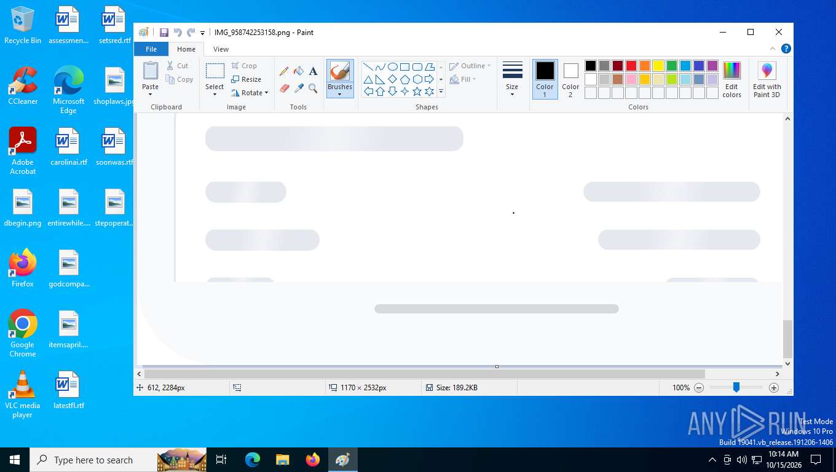Screen dimensions: 836x472
Task: Click the Cut button
Action: 178,66
